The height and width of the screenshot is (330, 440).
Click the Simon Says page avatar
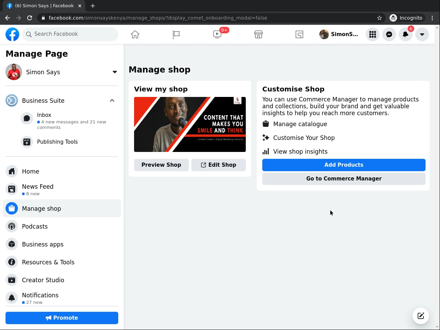pyautogui.click(x=14, y=72)
